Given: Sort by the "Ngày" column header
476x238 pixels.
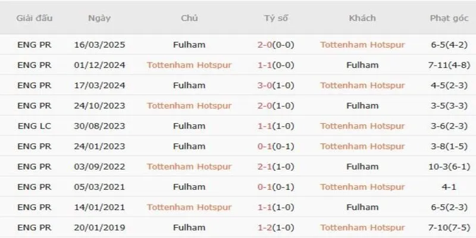Looking at the screenshot, I should point(99,18).
